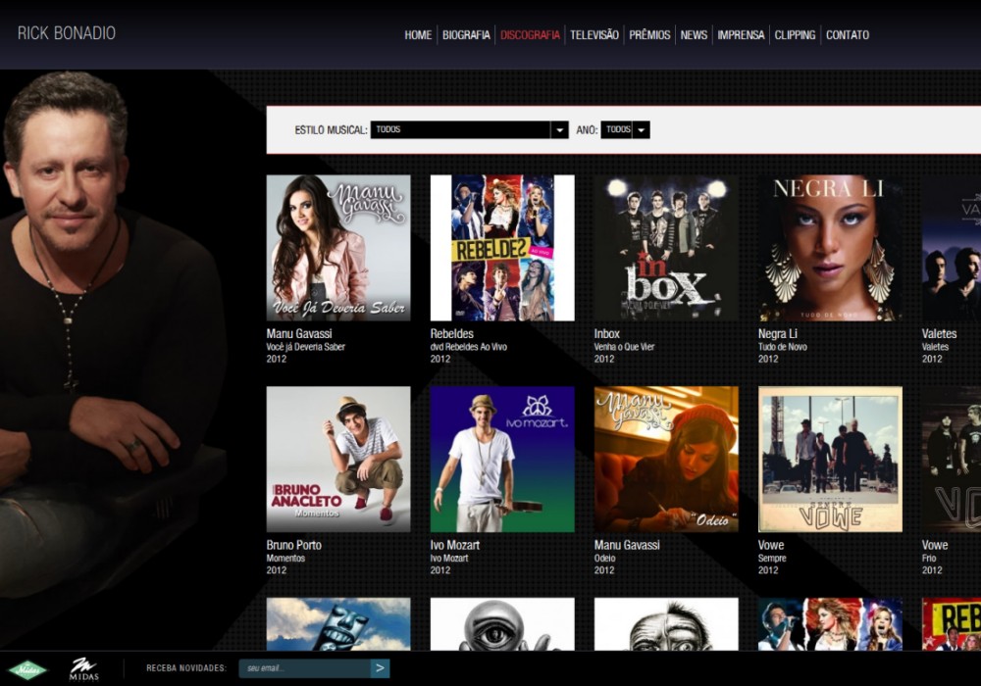Expand the Estilo Musical dropdown arrow
This screenshot has height=686, width=981.
pyautogui.click(x=559, y=129)
